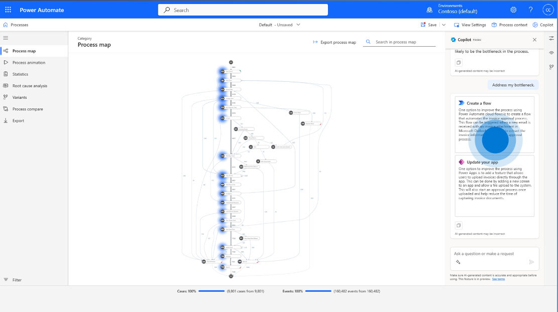Click the Cases 100% progress bar

[212, 290]
